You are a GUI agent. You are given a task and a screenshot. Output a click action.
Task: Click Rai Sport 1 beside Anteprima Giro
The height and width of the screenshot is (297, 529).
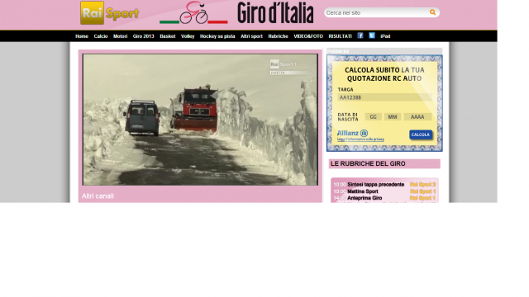point(422,198)
